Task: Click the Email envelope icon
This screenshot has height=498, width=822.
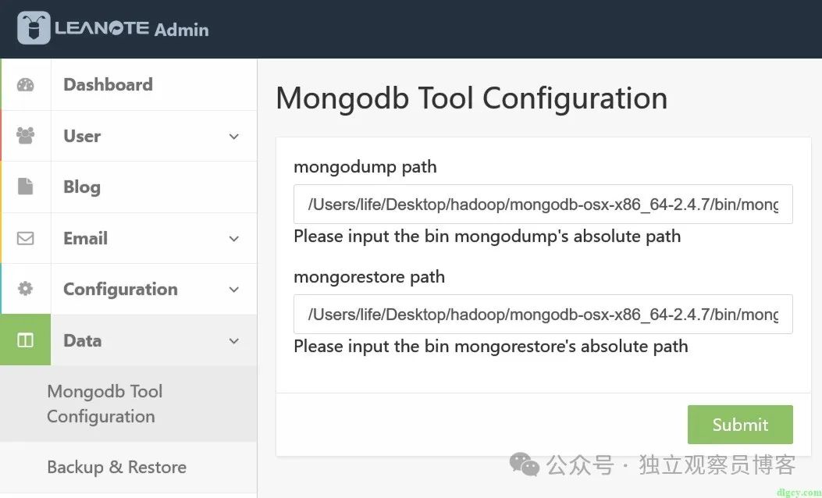Action: click(x=25, y=238)
